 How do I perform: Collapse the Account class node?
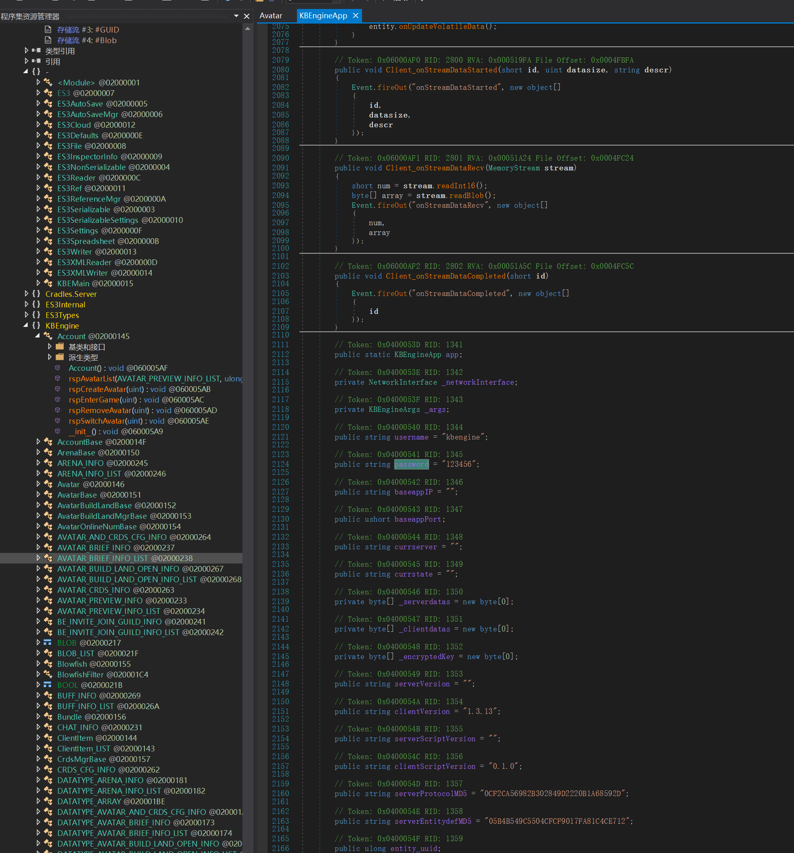(38, 336)
